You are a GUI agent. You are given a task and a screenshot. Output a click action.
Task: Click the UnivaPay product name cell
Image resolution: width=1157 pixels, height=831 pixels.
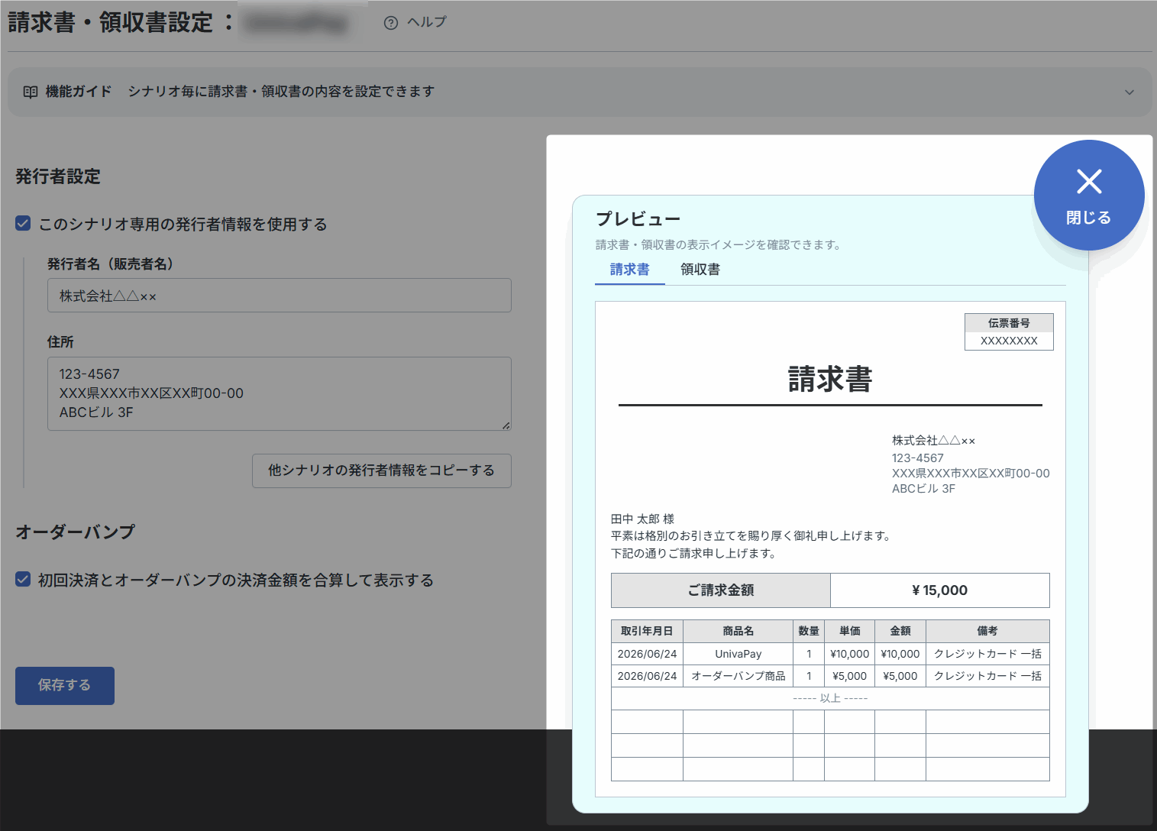[738, 654]
